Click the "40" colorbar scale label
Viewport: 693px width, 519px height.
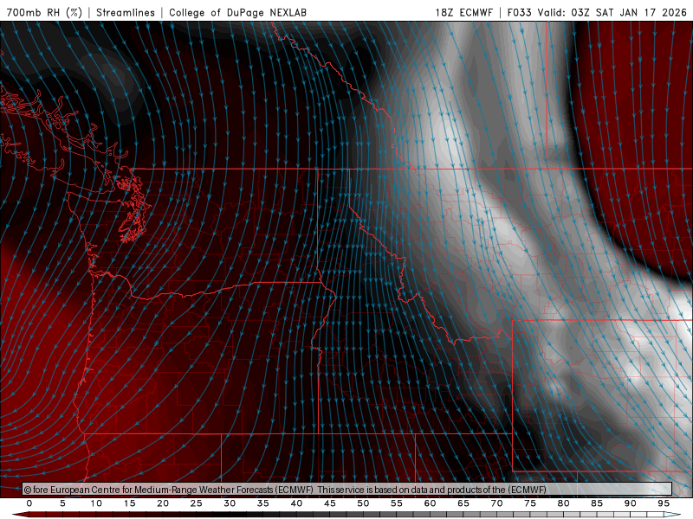click(x=296, y=503)
